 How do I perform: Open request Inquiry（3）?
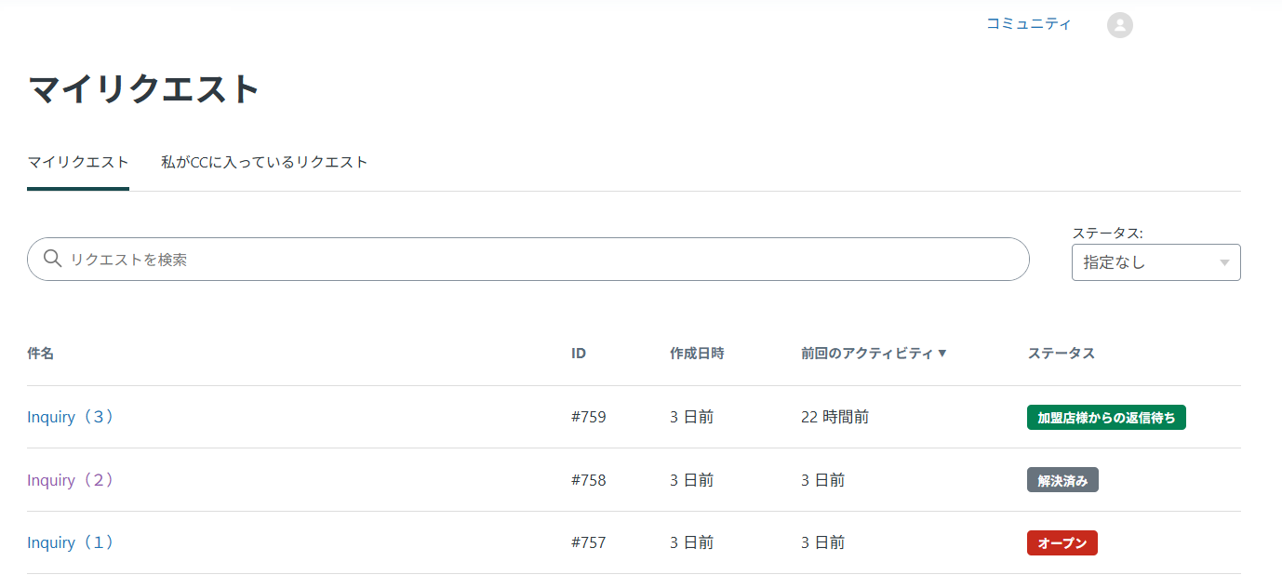coord(71,417)
